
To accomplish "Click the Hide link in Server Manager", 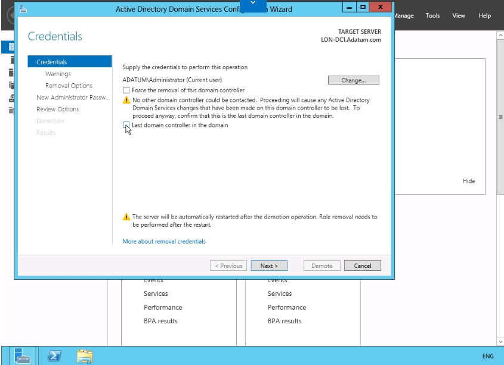I will (x=469, y=181).
